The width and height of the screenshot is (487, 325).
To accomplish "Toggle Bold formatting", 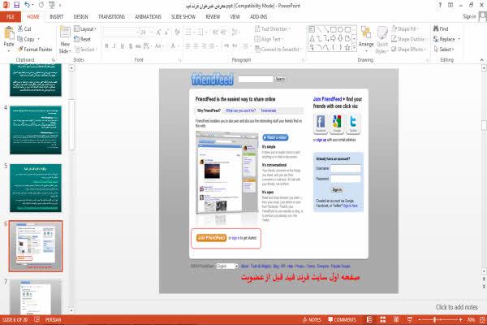I will click(106, 46).
